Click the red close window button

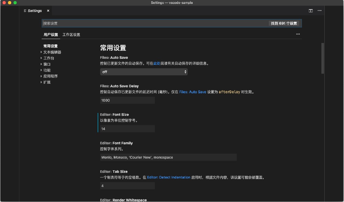(x=4, y=3)
